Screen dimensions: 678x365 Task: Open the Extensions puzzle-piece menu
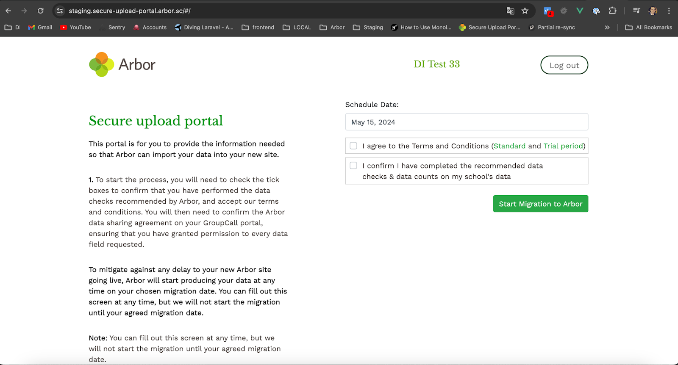tap(612, 11)
